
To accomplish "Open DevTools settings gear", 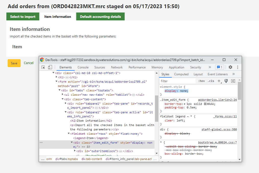I will [230, 67].
